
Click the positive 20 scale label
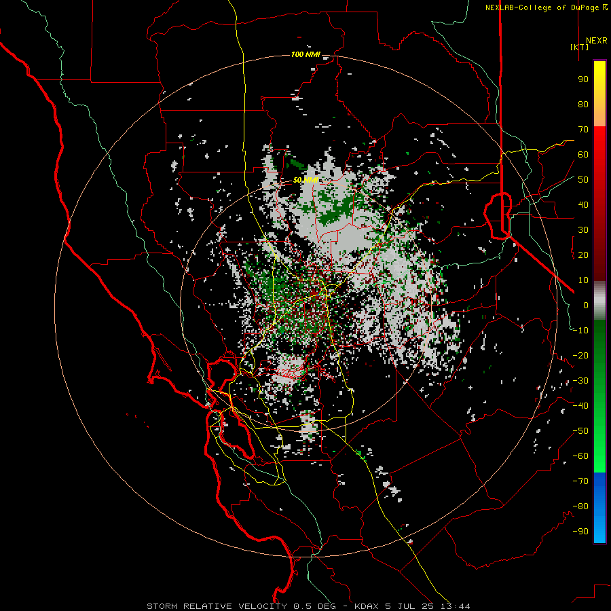click(x=583, y=255)
